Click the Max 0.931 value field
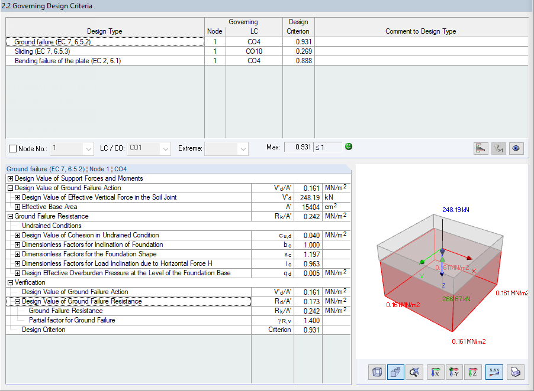Viewport: 534px width, 391px height. (298, 147)
